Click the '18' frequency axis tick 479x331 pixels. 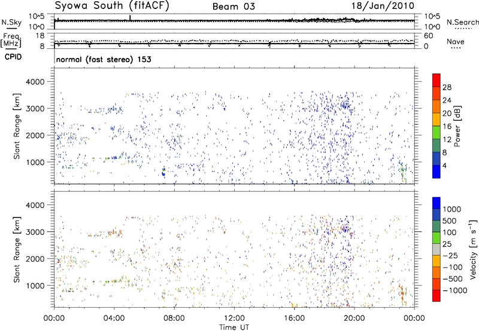[40, 36]
